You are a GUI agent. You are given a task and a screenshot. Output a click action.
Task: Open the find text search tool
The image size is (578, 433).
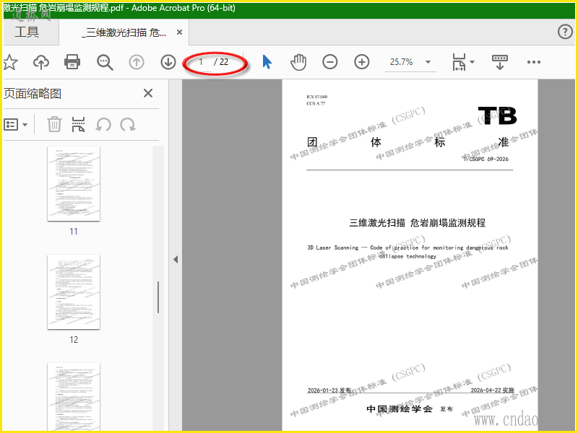(x=105, y=62)
